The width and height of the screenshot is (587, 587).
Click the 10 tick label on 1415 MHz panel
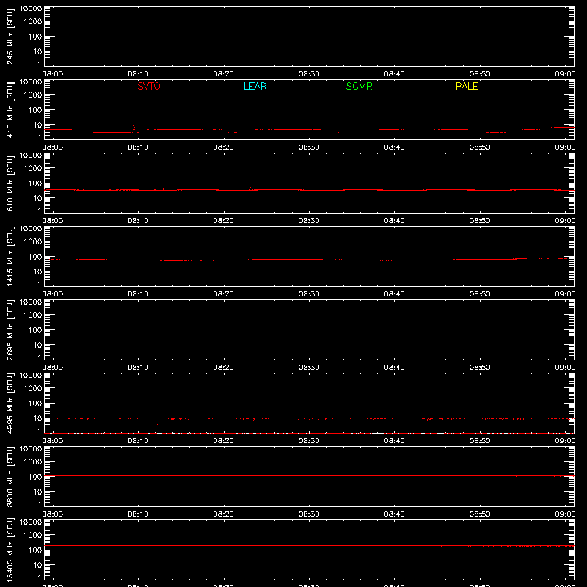37,271
